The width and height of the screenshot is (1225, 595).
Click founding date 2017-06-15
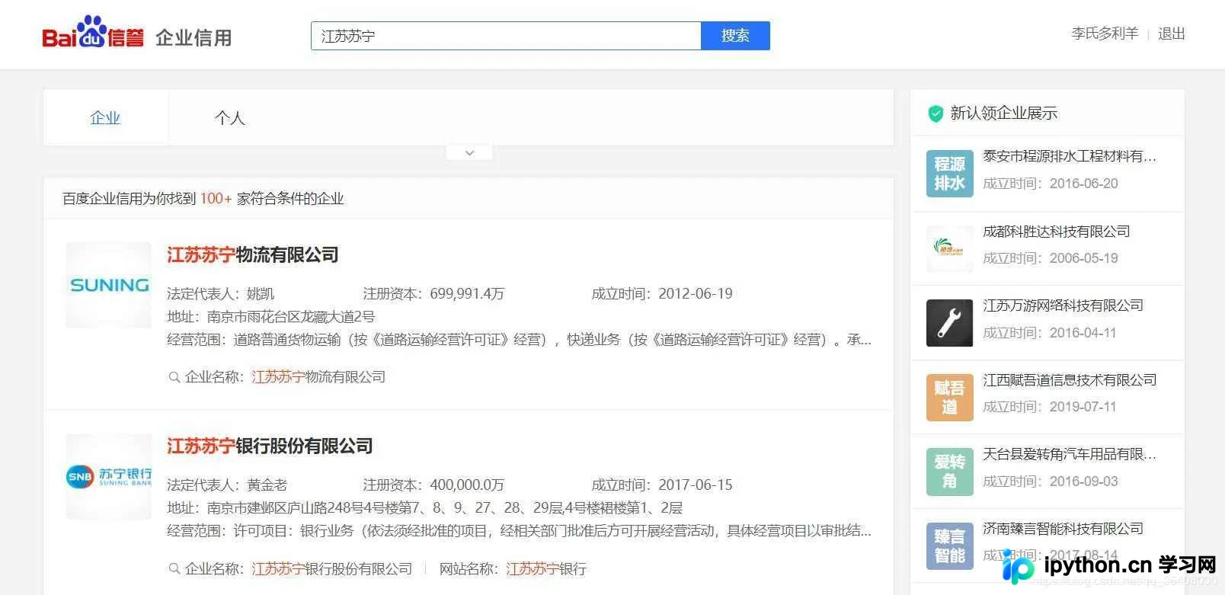696,485
